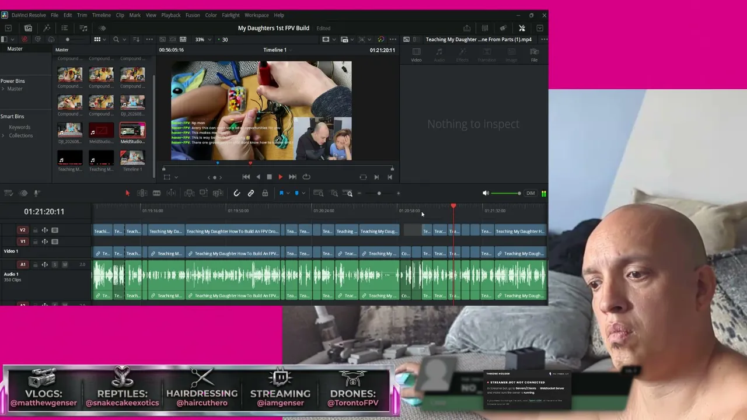Adjust the monitor volume slider

[x=505, y=193]
